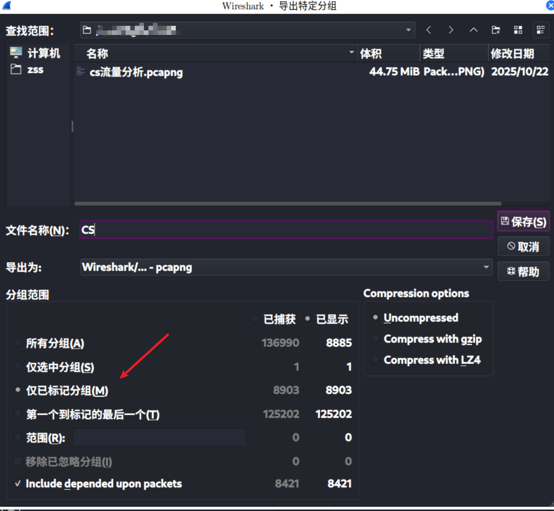Click the 保存(S) button

(x=523, y=221)
